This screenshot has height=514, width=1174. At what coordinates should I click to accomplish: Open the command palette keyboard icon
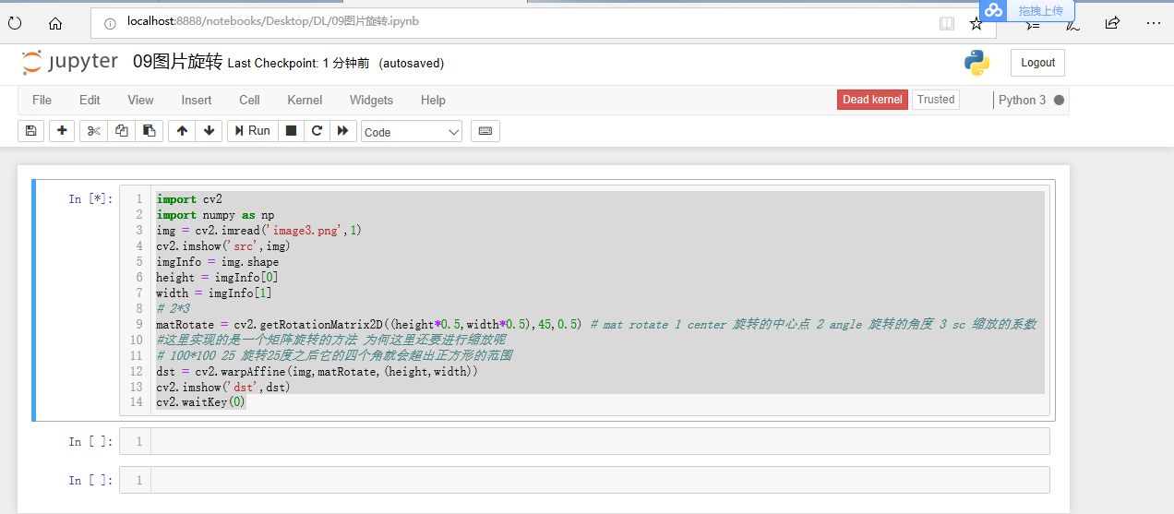[x=485, y=131]
